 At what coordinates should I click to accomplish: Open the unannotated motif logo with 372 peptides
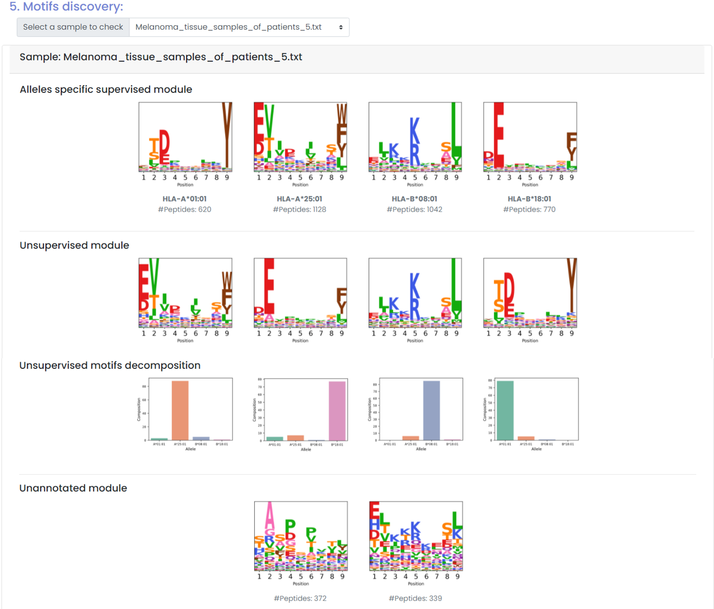tap(301, 536)
